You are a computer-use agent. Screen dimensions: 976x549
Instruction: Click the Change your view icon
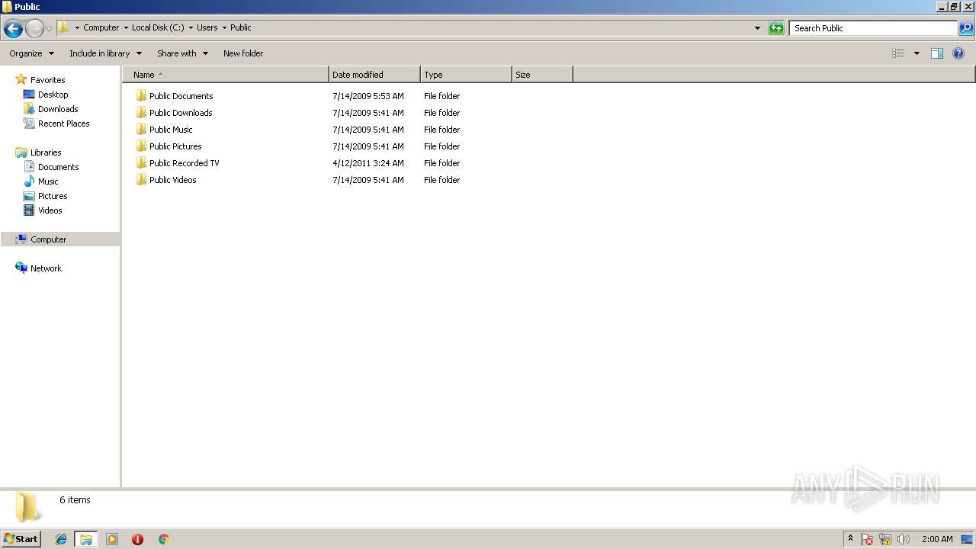tap(898, 53)
